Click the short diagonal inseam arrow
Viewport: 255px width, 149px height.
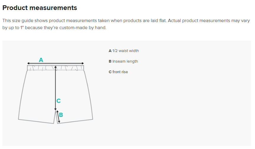click(59, 116)
